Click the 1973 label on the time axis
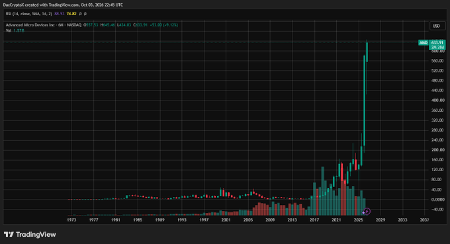Viewport: 450px width, 244px height. pyautogui.click(x=71, y=220)
